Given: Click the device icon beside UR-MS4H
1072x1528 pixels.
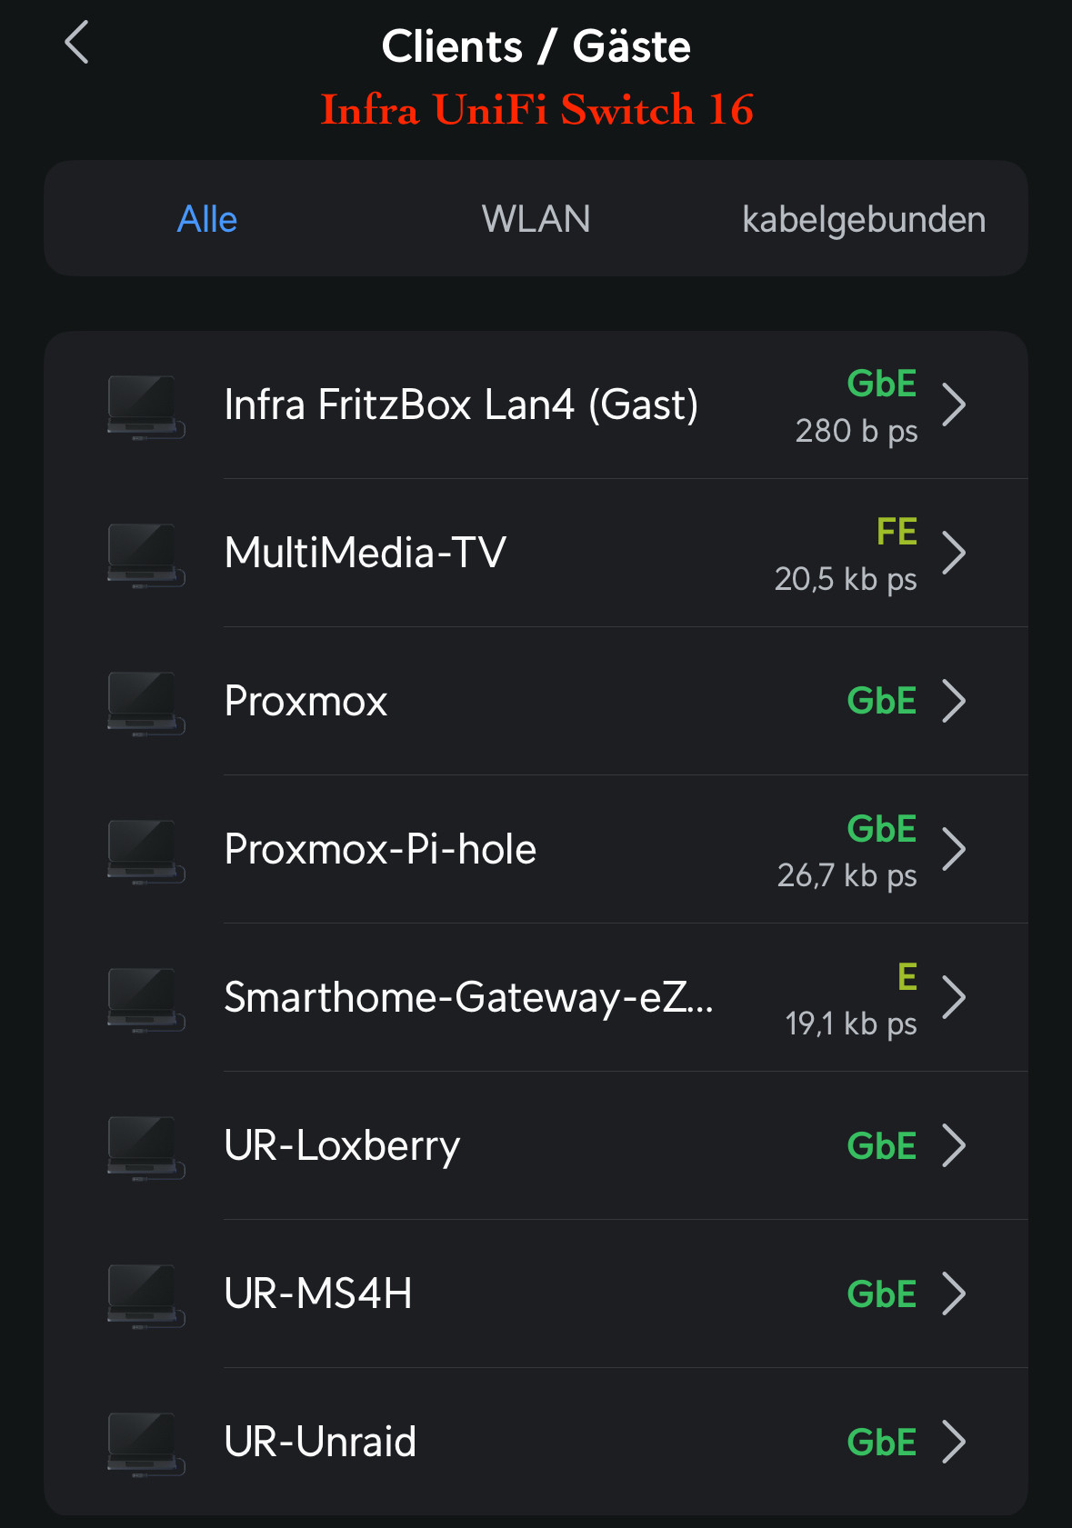Looking at the screenshot, I should pyautogui.click(x=145, y=1295).
